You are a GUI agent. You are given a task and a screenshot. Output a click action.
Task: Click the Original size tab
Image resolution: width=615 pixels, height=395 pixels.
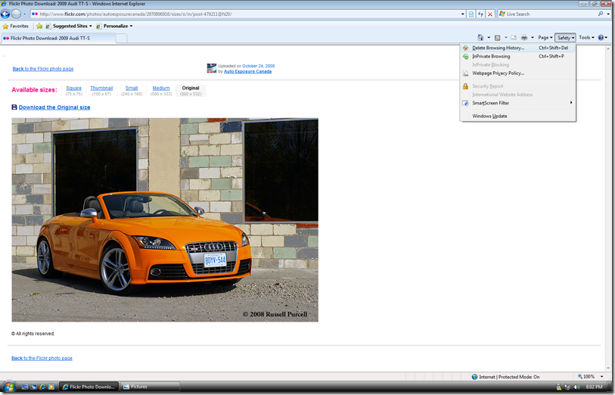tap(191, 91)
